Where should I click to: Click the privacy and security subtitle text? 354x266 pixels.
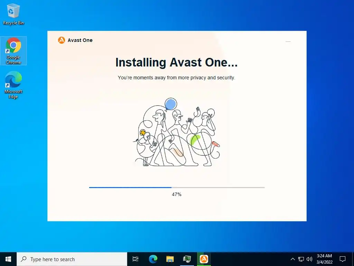(x=177, y=78)
